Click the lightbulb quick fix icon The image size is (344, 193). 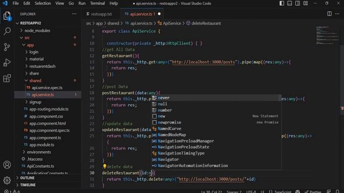pyautogui.click(x=105, y=166)
